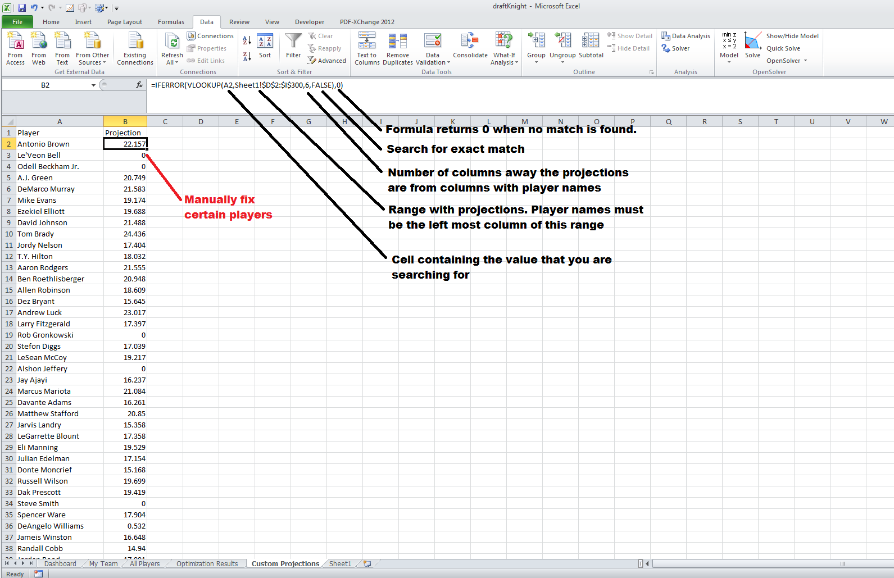This screenshot has width=894, height=578.
Task: Open the Sheet1 worksheet tab
Action: tap(340, 563)
